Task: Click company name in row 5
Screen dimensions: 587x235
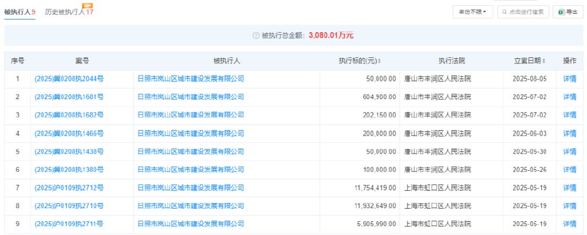Action: pos(191,151)
